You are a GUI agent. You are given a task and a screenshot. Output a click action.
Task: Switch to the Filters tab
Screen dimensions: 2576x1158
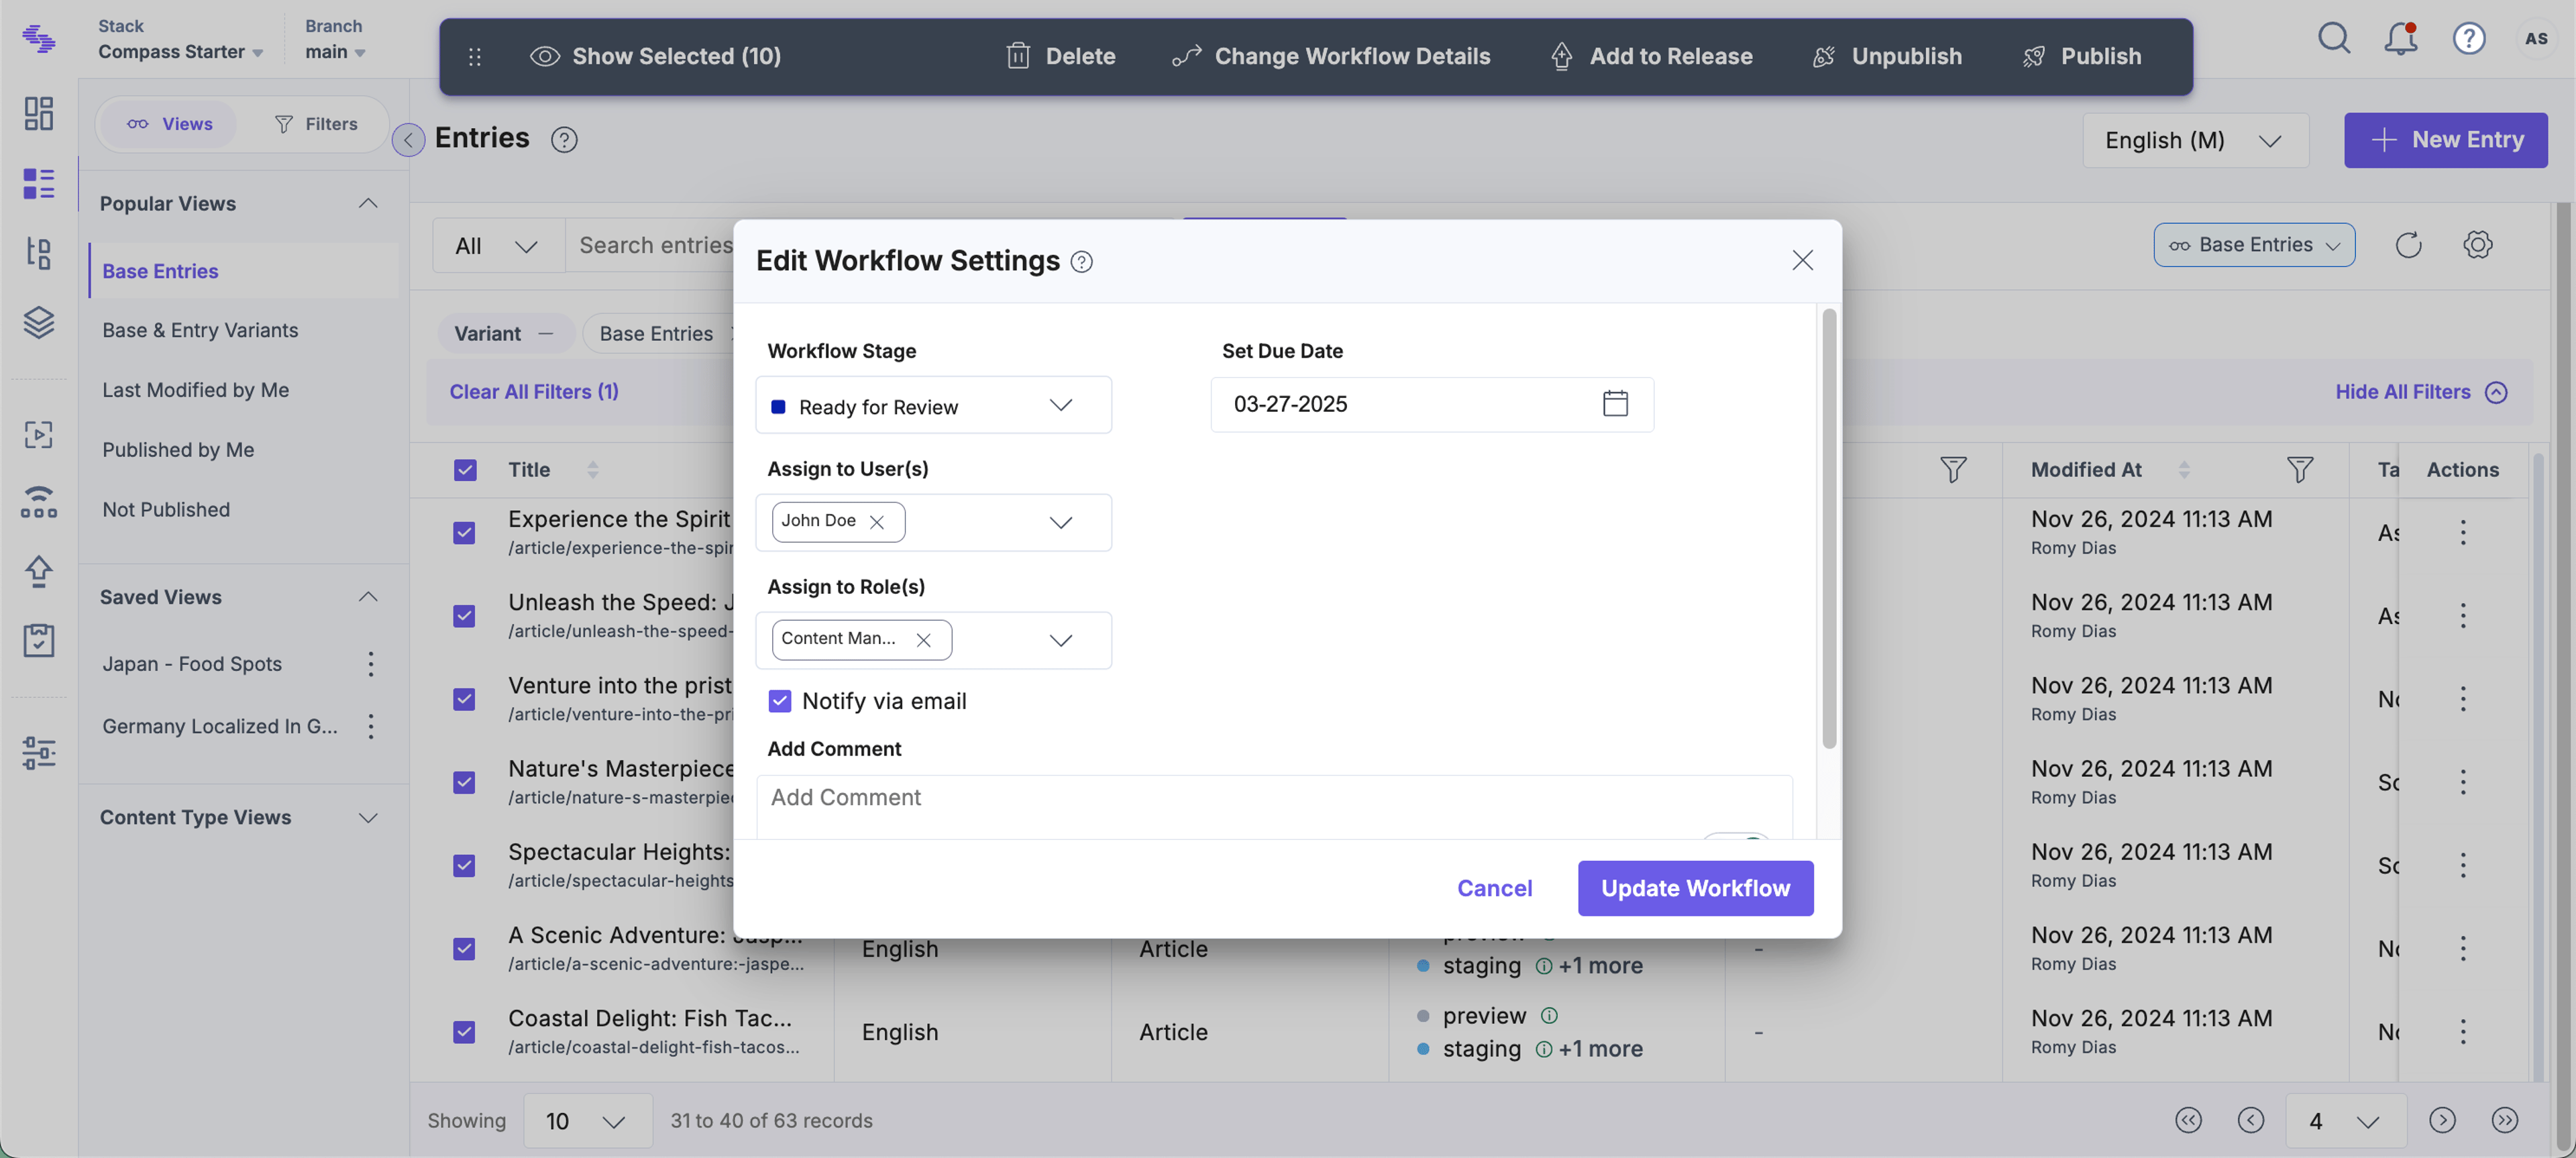pos(316,123)
